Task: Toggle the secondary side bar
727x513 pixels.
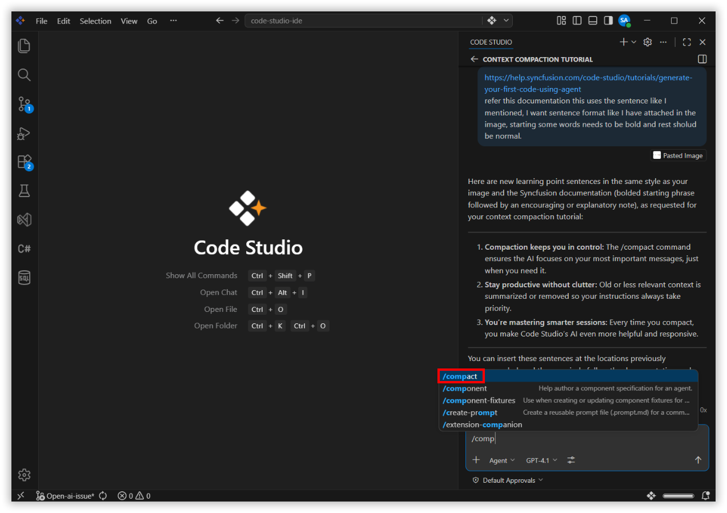Action: point(608,21)
